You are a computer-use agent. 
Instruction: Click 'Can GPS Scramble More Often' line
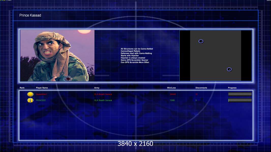(x=135, y=62)
